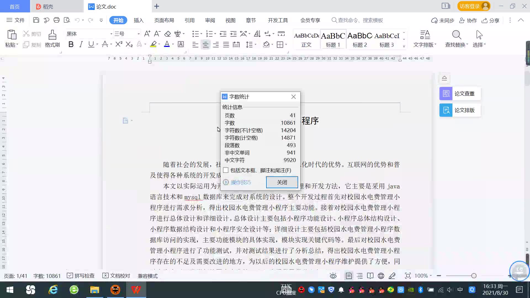
Task: Click the Save icon in quick access toolbar
Action: pyautogui.click(x=36, y=20)
